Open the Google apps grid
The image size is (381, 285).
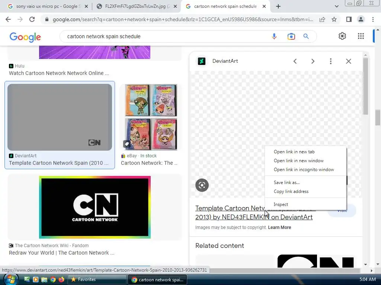[x=361, y=36]
